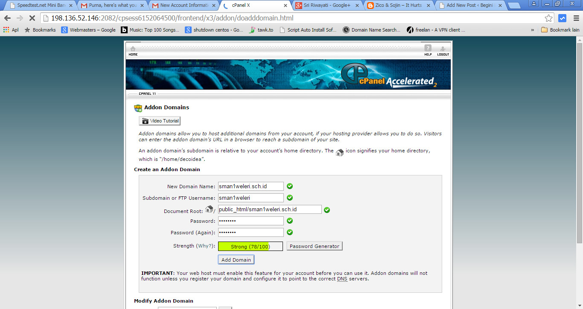
Task: Open a new tab with the new-tab button
Action: 514,6
